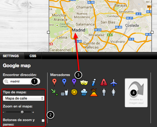
Task: Open the Tipo de mapa dropdown
Action: click(x=24, y=98)
